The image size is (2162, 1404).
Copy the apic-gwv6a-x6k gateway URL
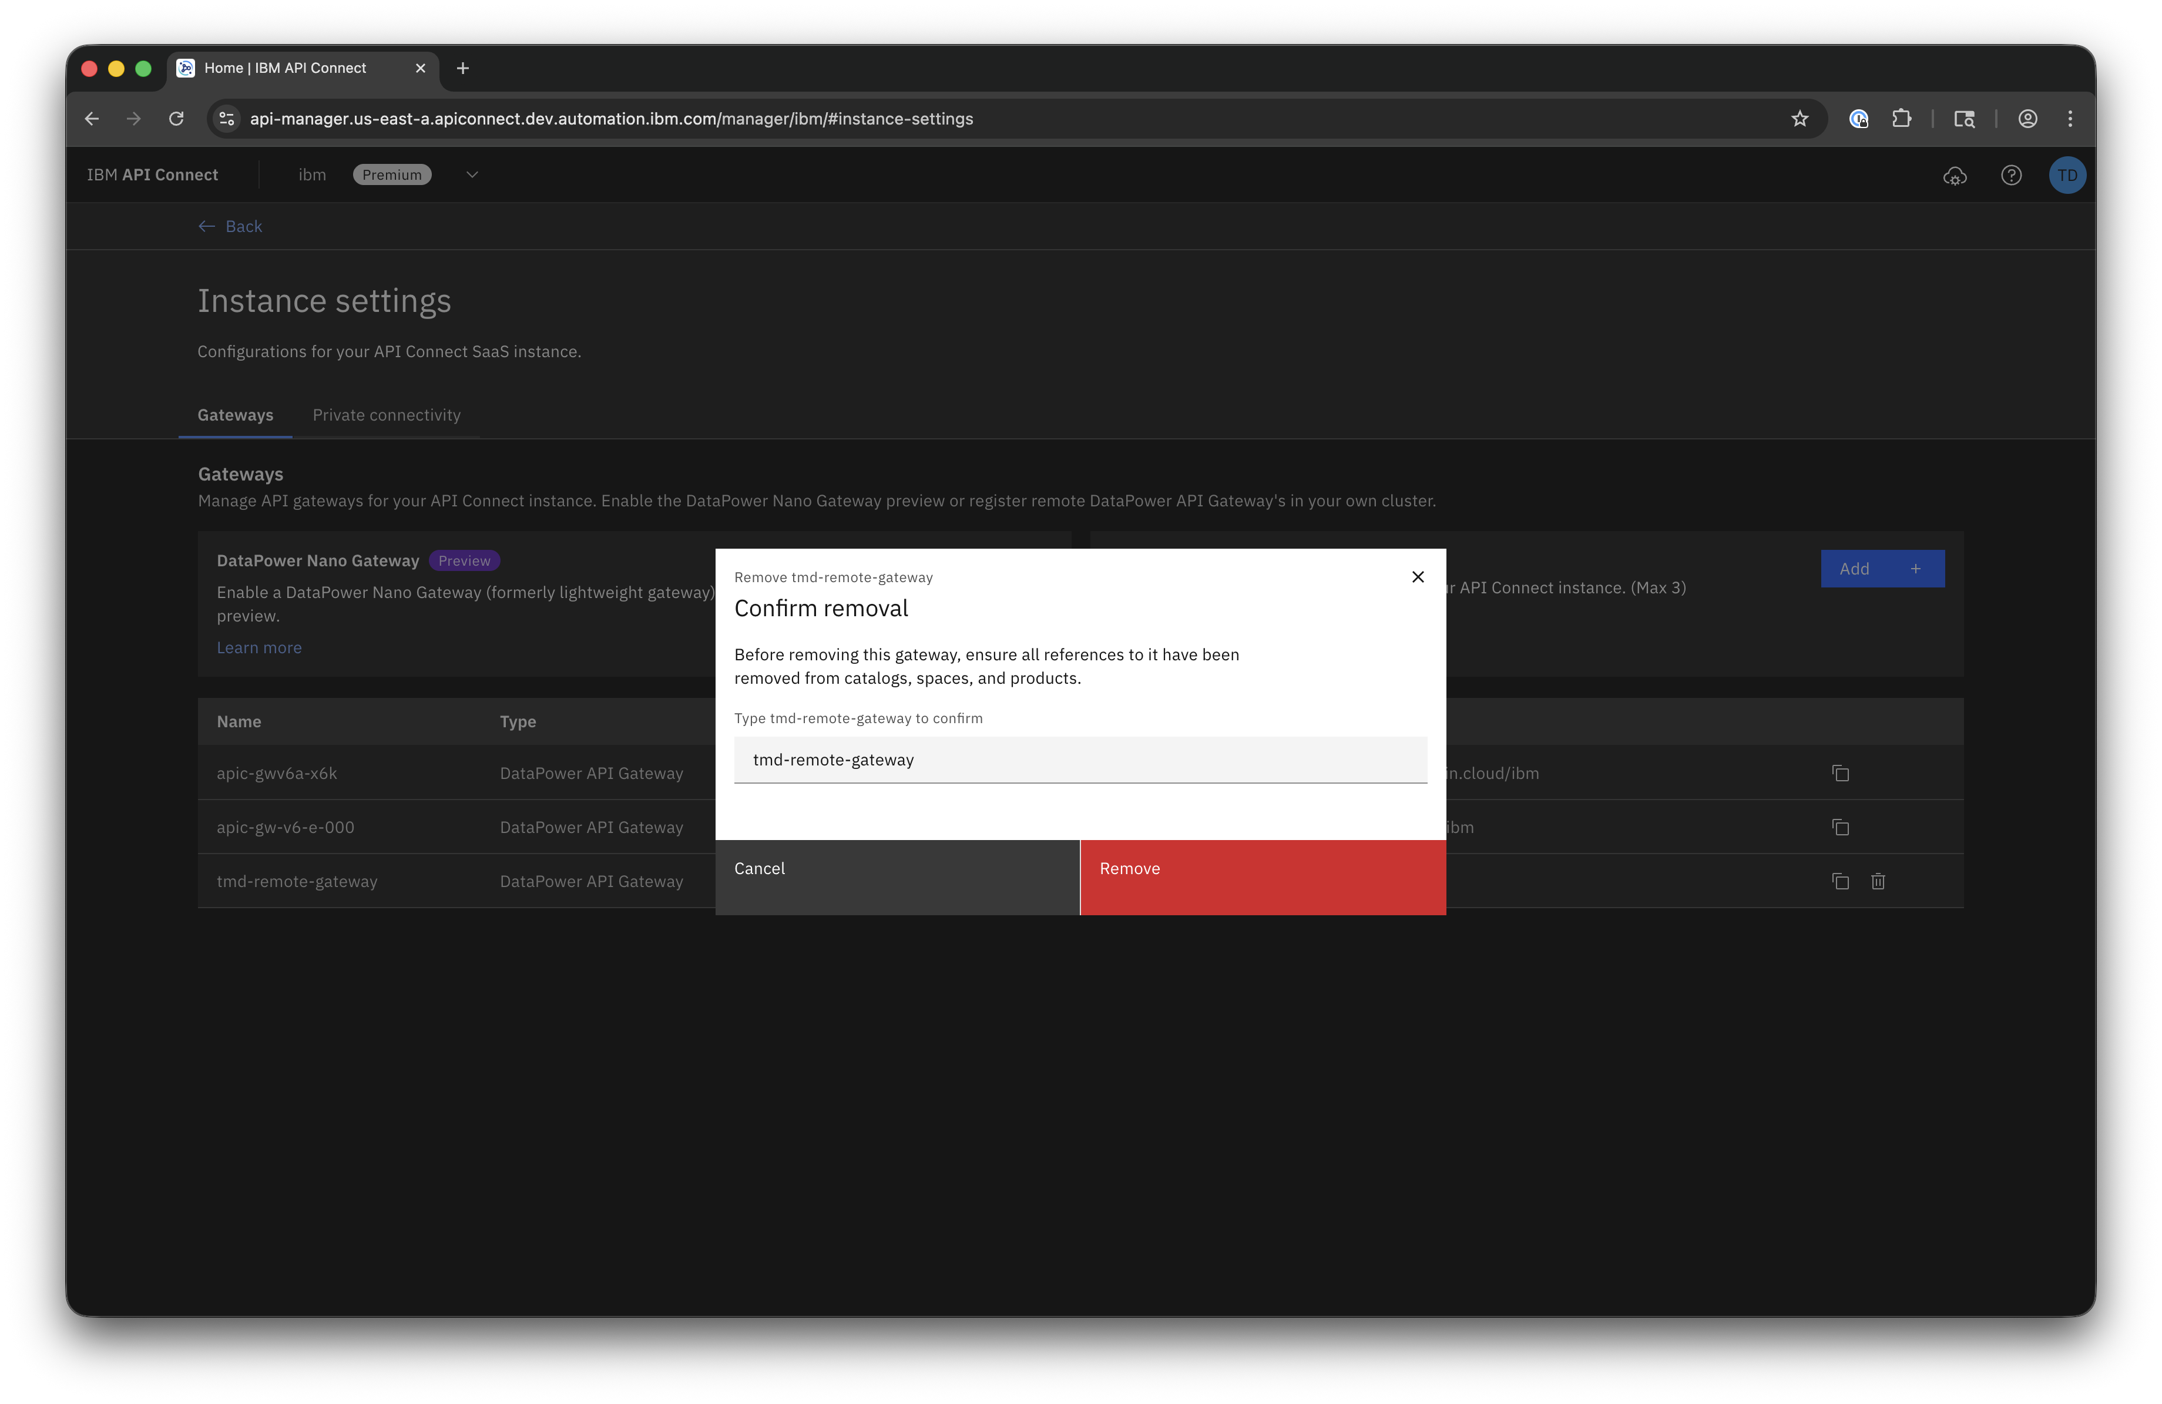(1839, 773)
